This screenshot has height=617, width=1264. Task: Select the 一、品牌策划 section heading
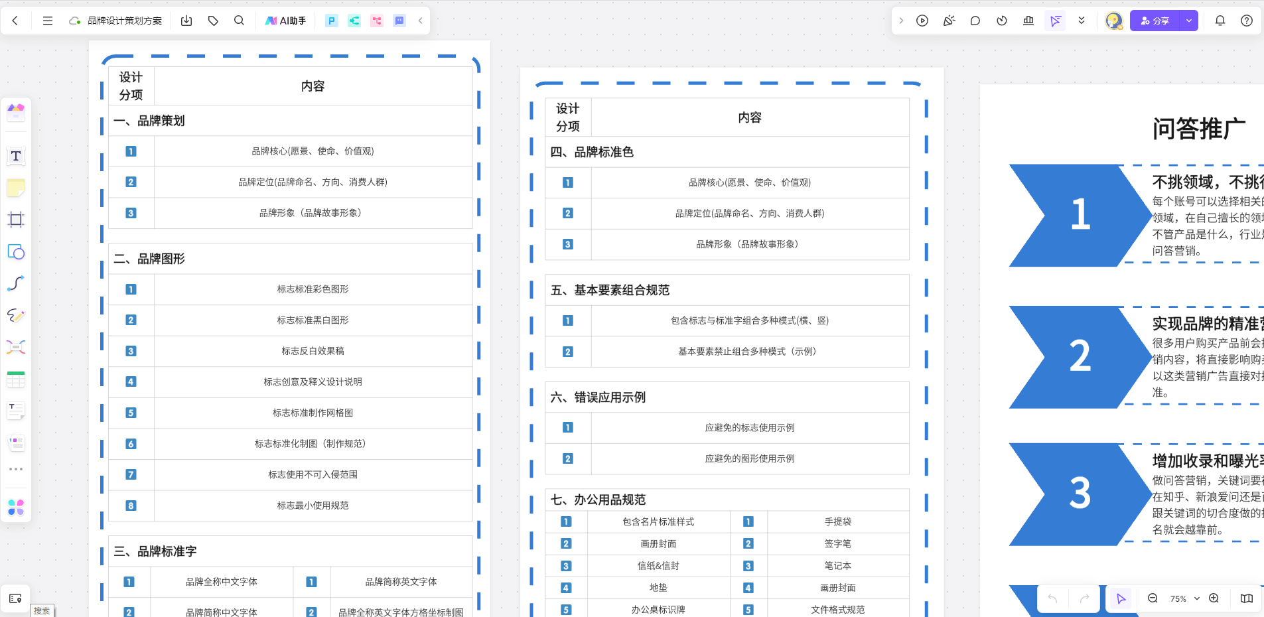[150, 121]
